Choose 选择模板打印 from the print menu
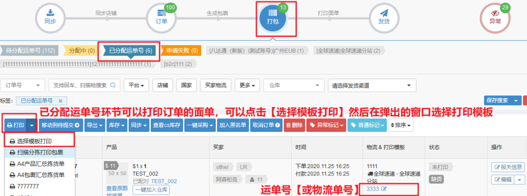The width and height of the screenshot is (527, 196). [40, 141]
